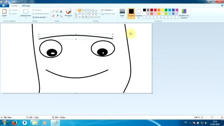
Task: Expand the shapes gallery list
Action: (99, 17)
